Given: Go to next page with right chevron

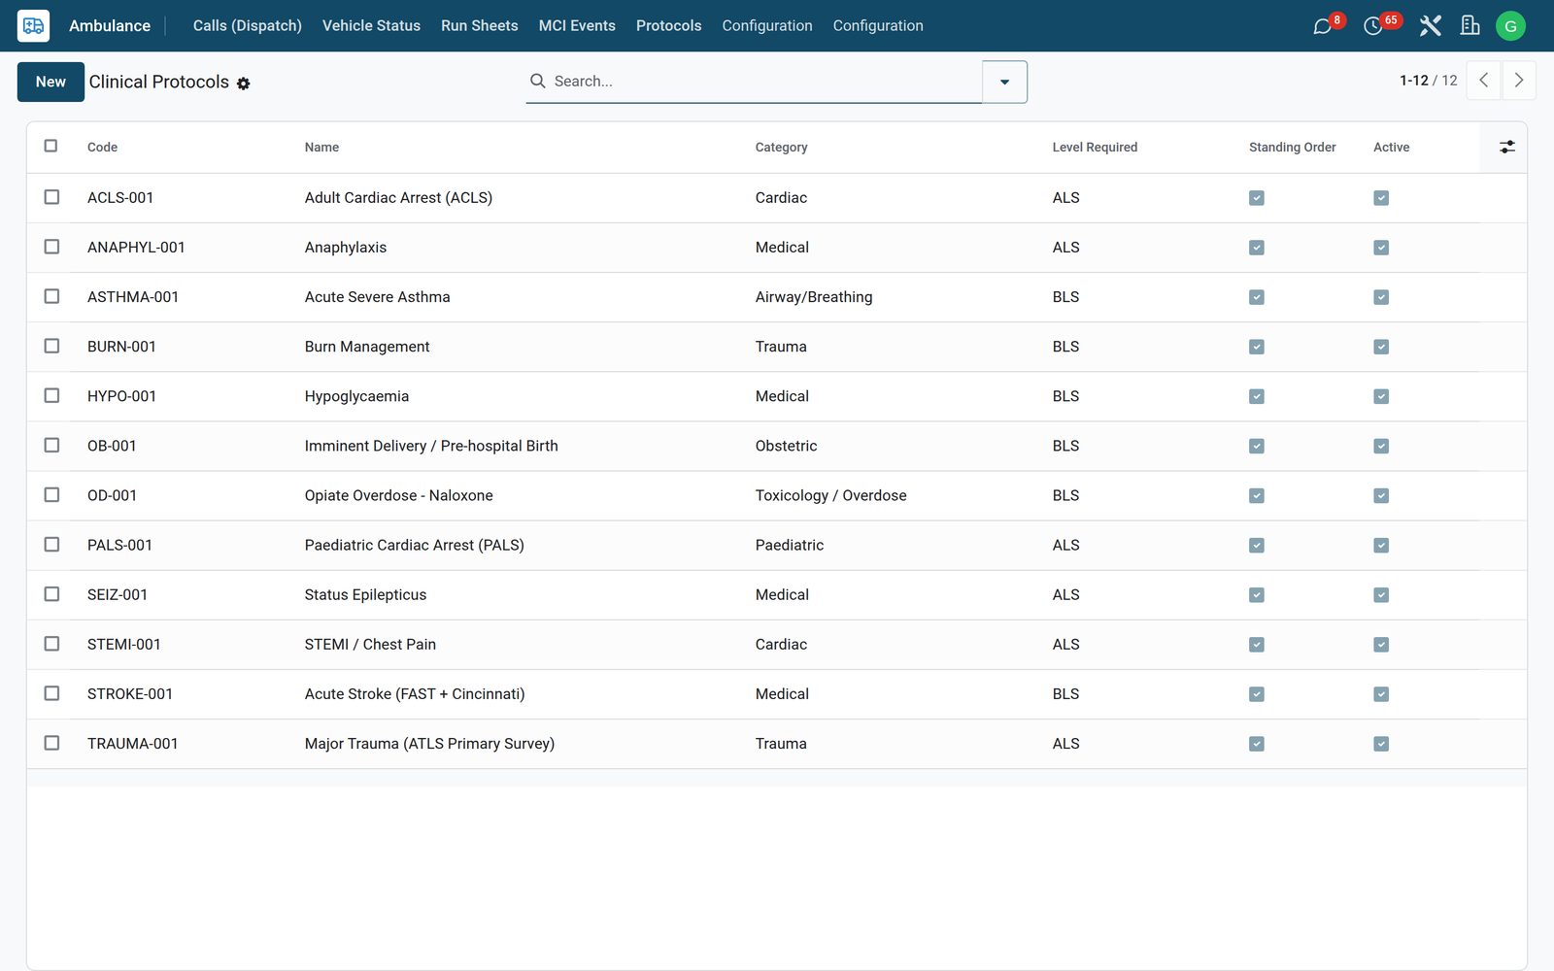Looking at the screenshot, I should 1519,81.
